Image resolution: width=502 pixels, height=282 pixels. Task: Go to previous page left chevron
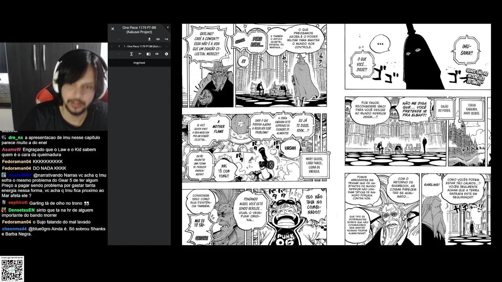112,46
